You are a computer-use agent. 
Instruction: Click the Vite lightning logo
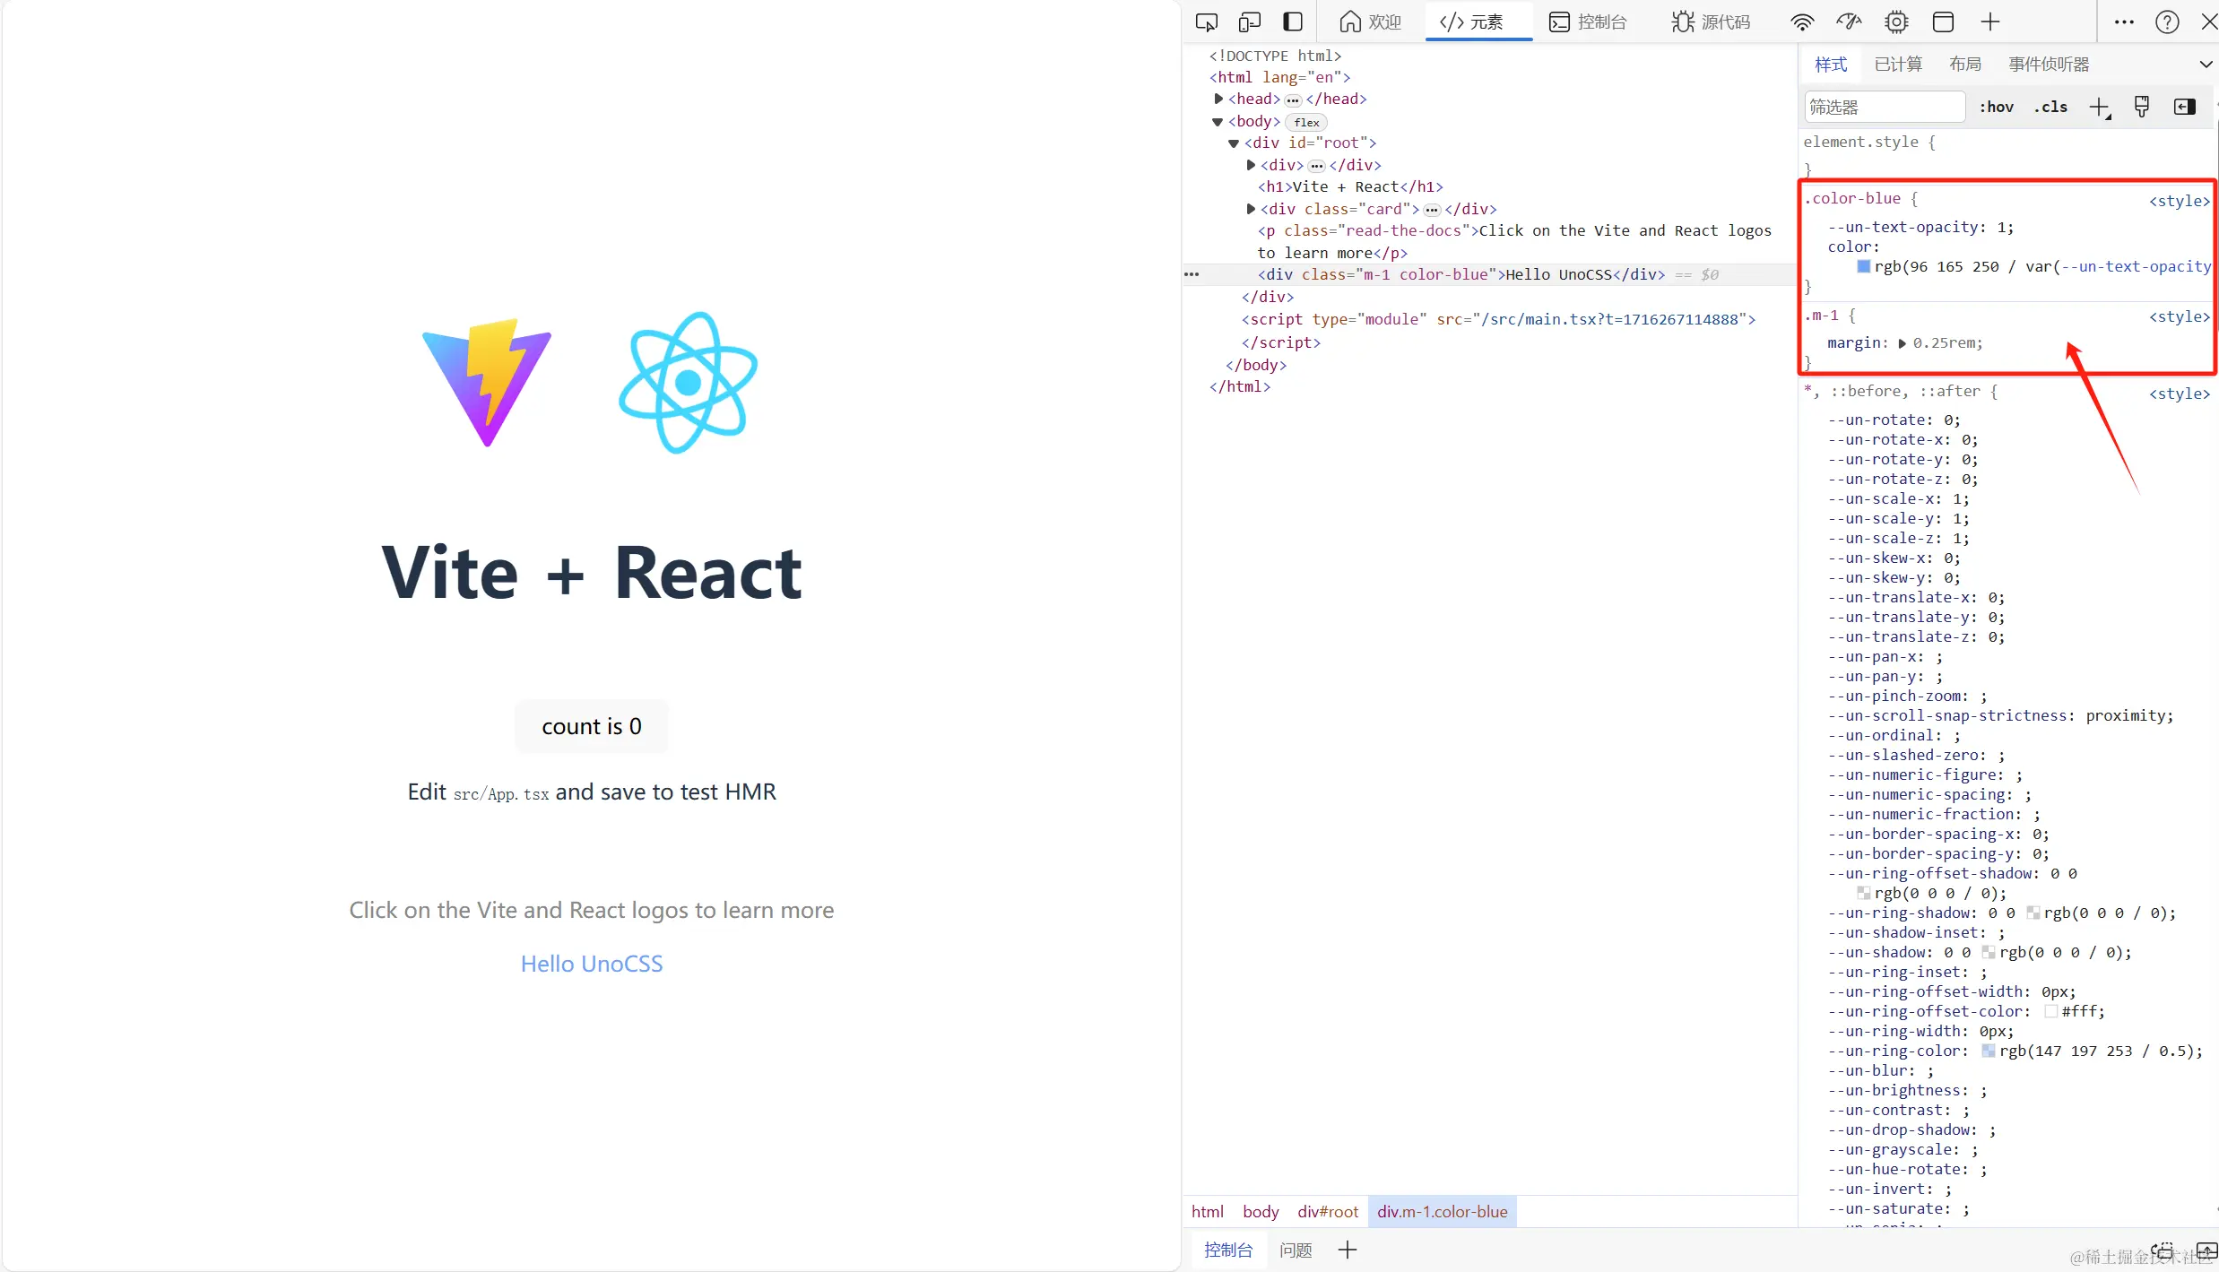(487, 383)
